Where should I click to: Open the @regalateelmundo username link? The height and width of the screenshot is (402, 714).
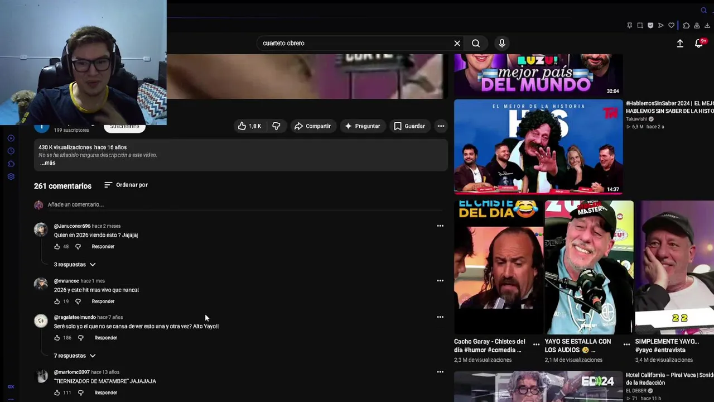(x=75, y=317)
